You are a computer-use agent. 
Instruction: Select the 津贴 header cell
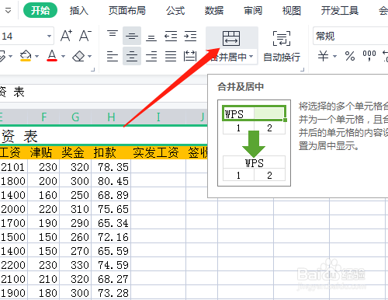pyautogui.click(x=43, y=152)
